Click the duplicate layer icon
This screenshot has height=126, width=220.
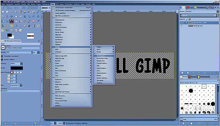tap(205, 73)
